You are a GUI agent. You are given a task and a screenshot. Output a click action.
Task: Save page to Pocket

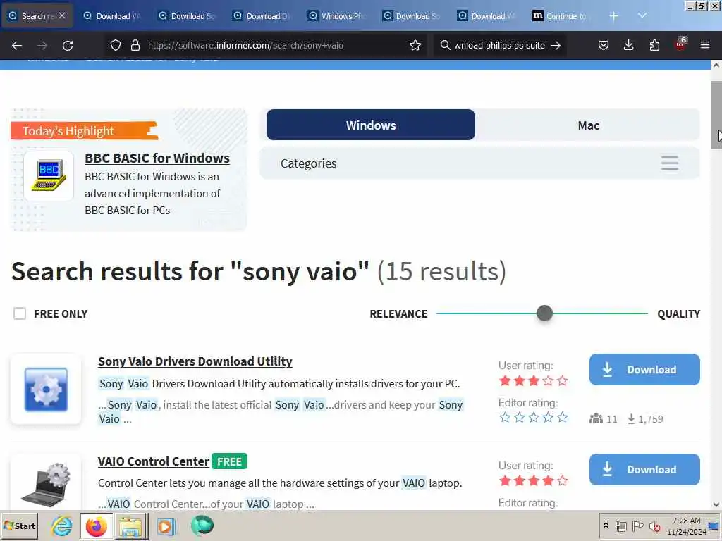coord(604,45)
